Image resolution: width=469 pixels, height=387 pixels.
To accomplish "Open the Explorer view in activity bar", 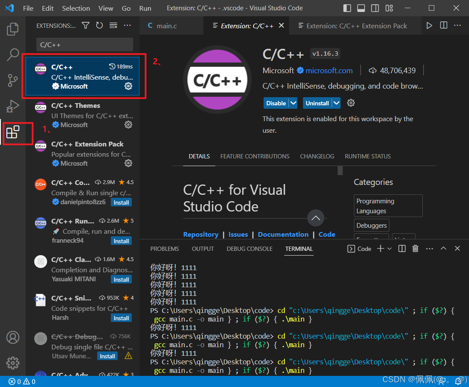I will [12, 29].
